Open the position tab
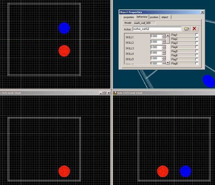Viewport: 215px width, 185px height. coord(154,17)
